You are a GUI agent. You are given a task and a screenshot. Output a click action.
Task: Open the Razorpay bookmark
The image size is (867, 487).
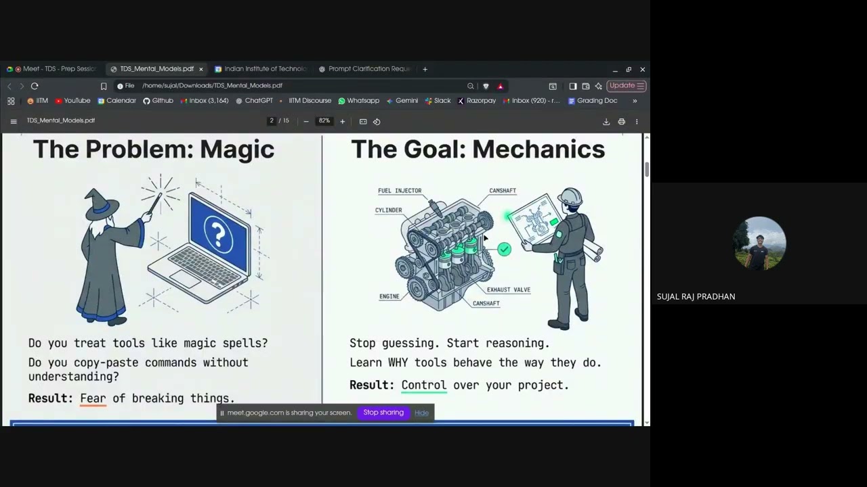point(477,101)
